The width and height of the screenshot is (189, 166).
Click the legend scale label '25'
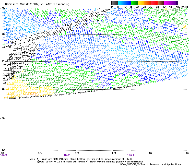coord(144,7)
